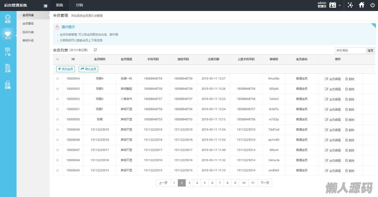Open the 文章 articles sidebar icon
Viewport: 378px width, 197px height.
pos(8,68)
